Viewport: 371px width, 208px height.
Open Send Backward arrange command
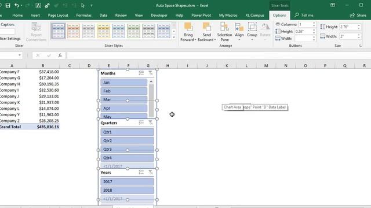point(206,32)
